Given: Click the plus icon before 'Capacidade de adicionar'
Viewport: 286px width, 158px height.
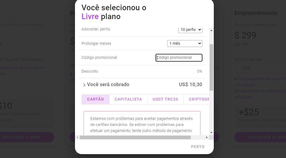Looking at the screenshot, I should [x=236, y=79].
